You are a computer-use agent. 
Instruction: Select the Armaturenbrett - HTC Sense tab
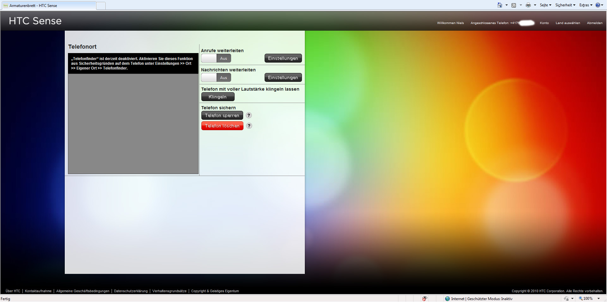(x=48, y=6)
